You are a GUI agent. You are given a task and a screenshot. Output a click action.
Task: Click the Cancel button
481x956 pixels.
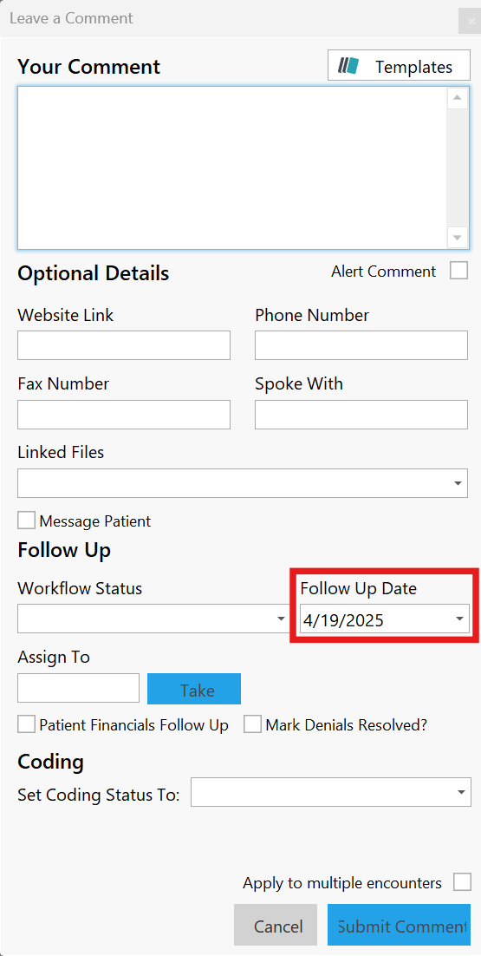tap(276, 925)
